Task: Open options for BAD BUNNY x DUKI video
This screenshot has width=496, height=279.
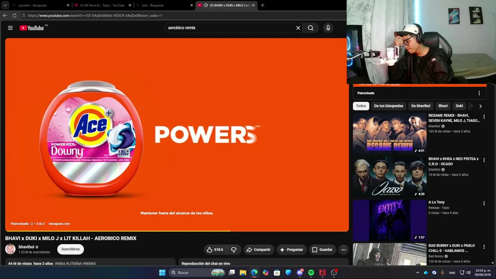Action: click(484, 247)
